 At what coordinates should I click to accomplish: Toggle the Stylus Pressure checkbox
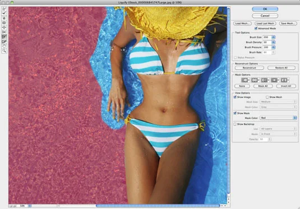(x=235, y=57)
